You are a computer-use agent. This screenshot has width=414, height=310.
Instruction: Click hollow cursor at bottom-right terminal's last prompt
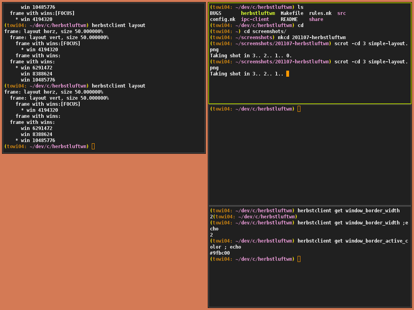click(299, 259)
